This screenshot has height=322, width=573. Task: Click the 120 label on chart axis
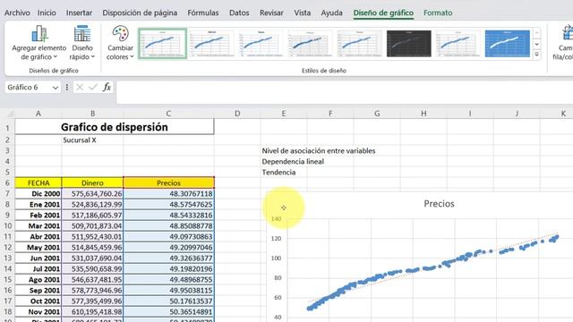coord(277,239)
